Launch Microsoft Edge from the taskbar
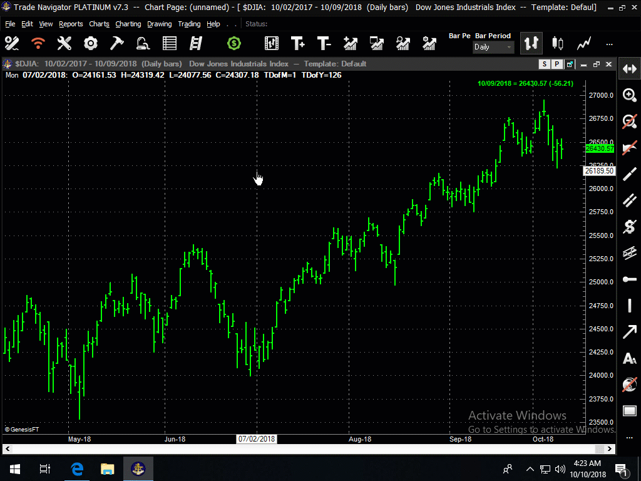641x481 pixels. point(77,468)
